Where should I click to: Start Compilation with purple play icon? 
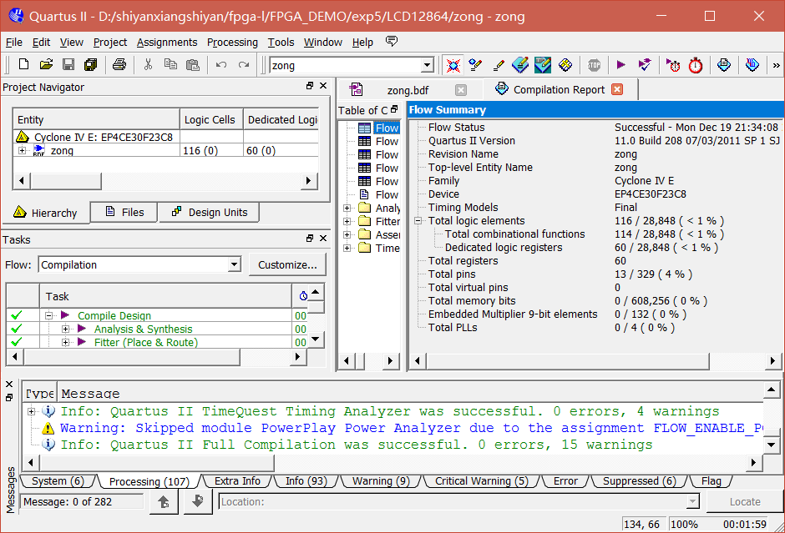pos(620,64)
